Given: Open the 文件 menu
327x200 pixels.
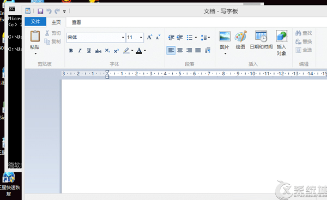Looking at the screenshot, I should (x=35, y=21).
